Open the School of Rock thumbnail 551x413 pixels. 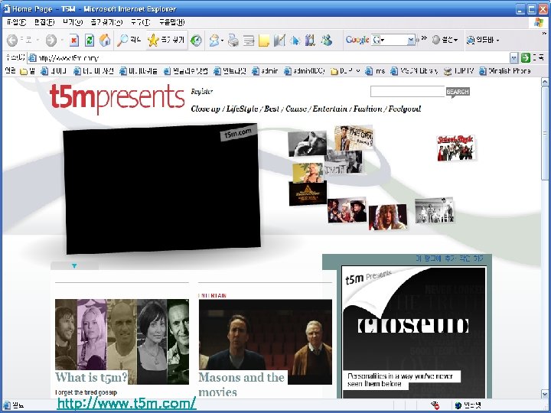click(456, 148)
